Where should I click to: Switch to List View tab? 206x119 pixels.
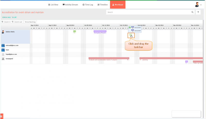pos(53,5)
